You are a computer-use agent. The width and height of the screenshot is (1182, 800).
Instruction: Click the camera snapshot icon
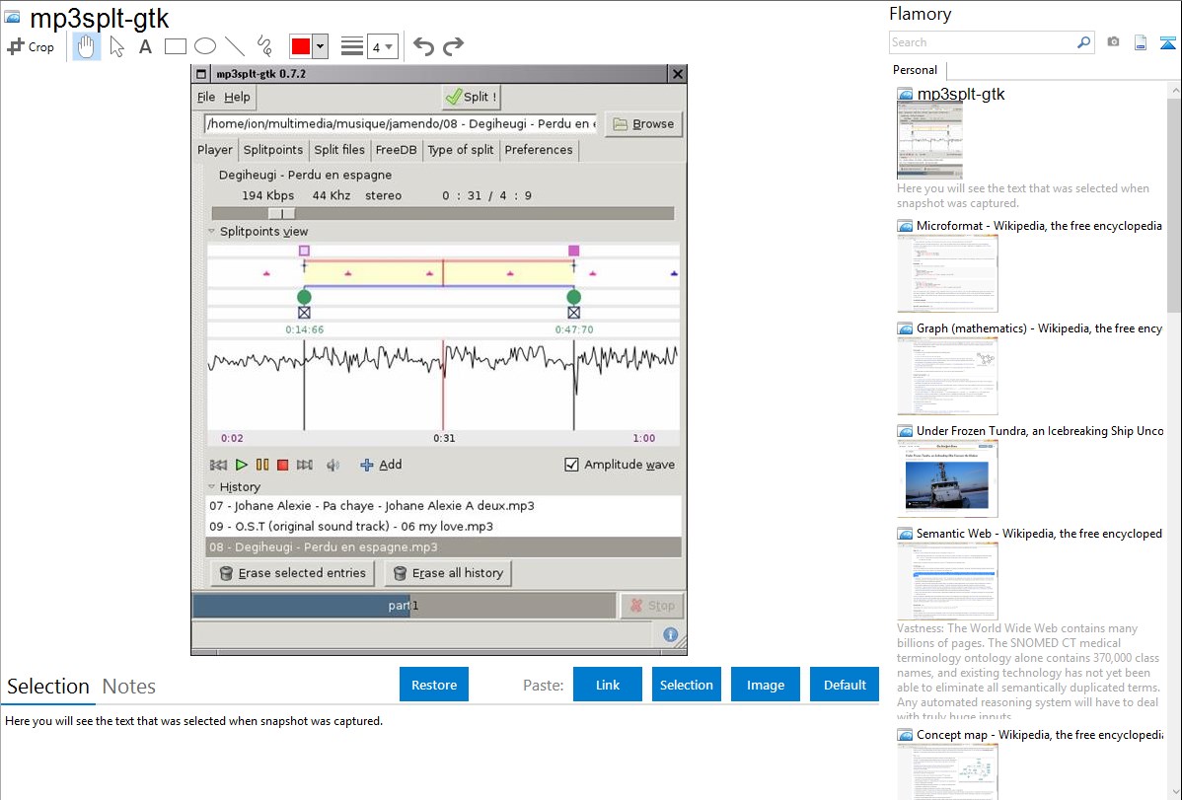coord(1113,42)
